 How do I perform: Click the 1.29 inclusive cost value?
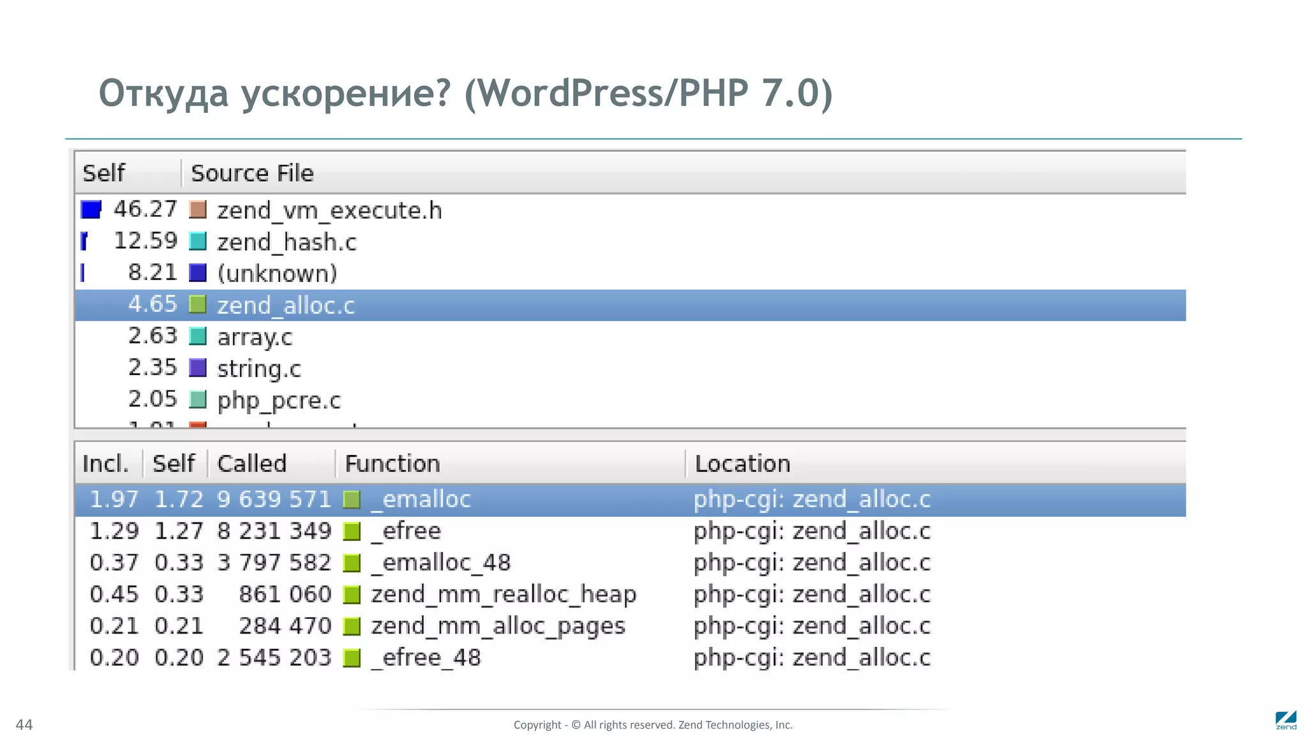(x=114, y=531)
